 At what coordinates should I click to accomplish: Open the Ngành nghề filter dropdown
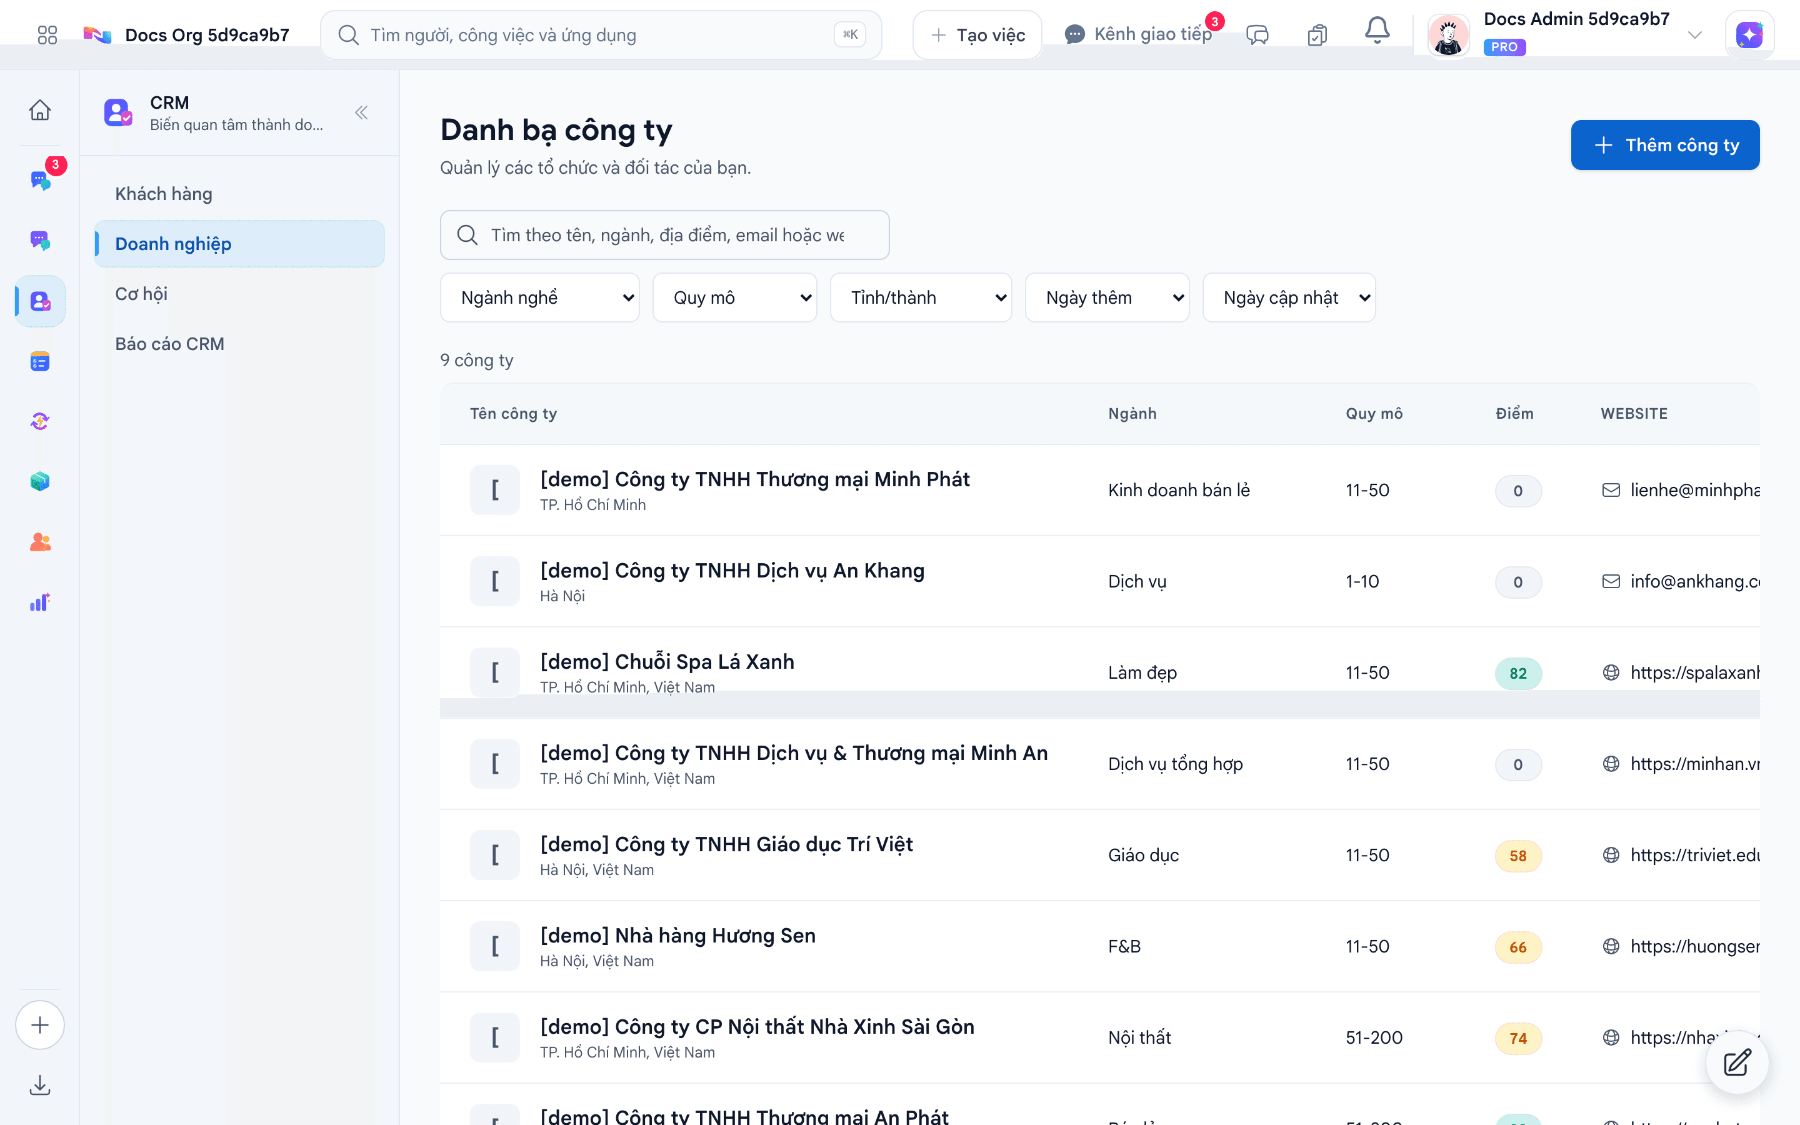pyautogui.click(x=540, y=297)
